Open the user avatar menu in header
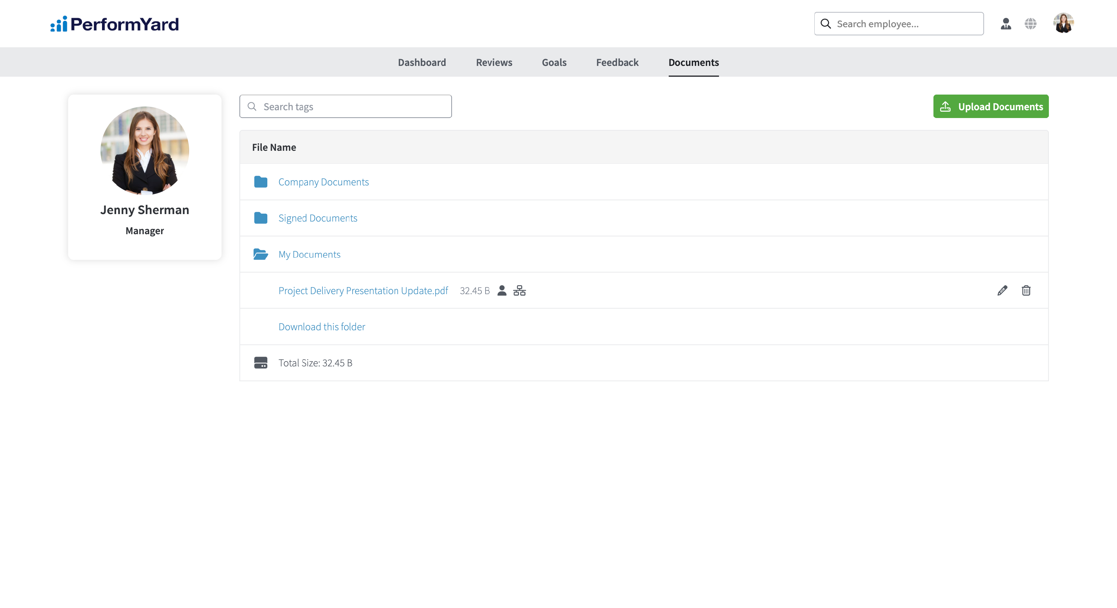Screen dimensions: 1117x608 (x=1063, y=23)
